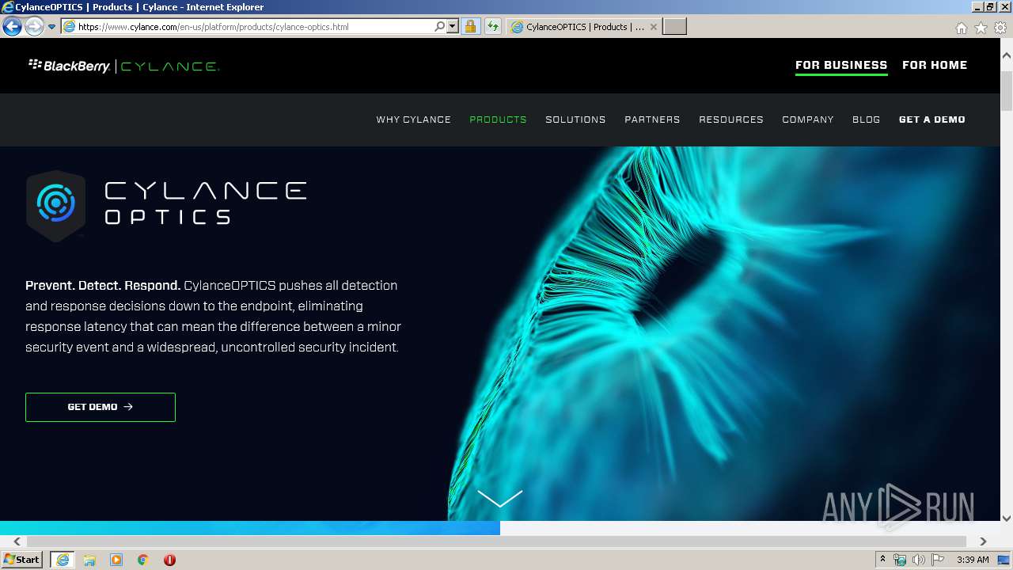The image size is (1013, 570).
Task: Open the WHY CYLANCE menu
Action: coord(413,120)
